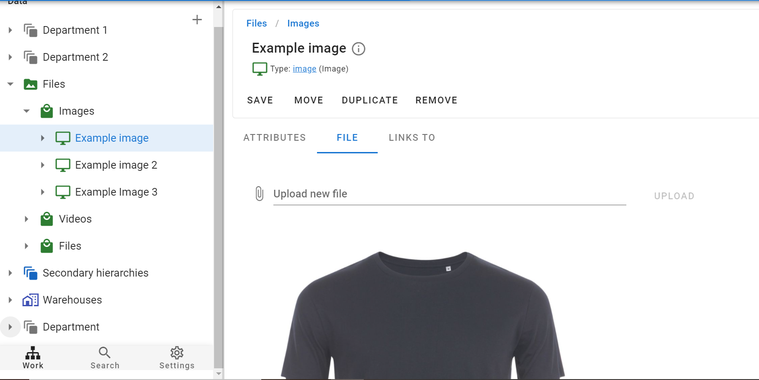Select the Example Image 3 label
This screenshot has height=380, width=759.
116,192
